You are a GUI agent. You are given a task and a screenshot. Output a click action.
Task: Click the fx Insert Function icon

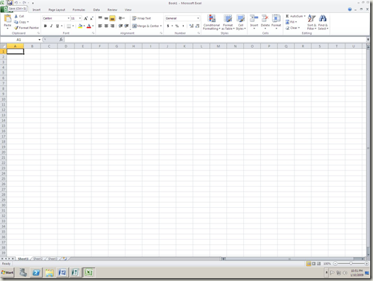tap(61, 40)
